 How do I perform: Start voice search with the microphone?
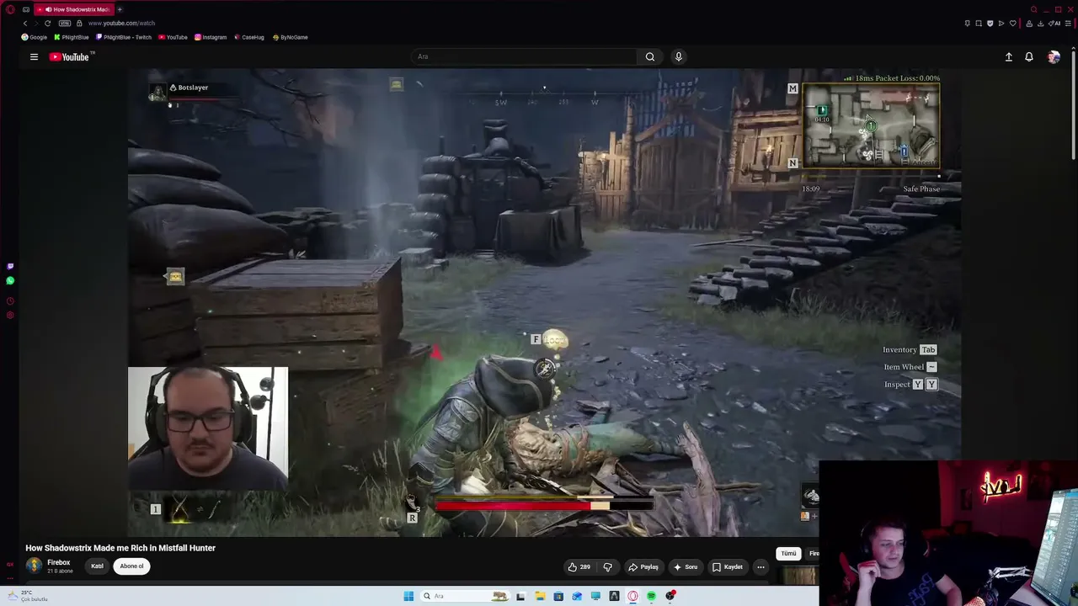coord(679,57)
